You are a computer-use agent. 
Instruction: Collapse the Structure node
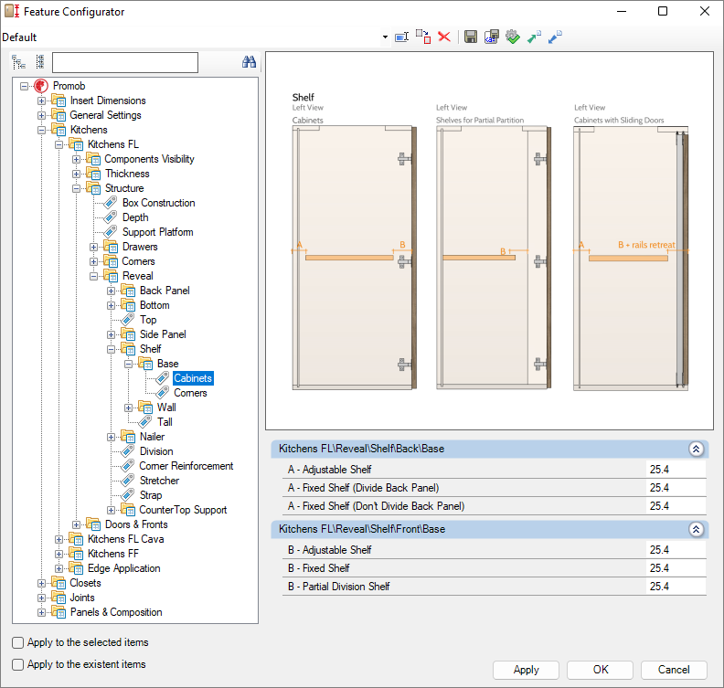coord(76,188)
